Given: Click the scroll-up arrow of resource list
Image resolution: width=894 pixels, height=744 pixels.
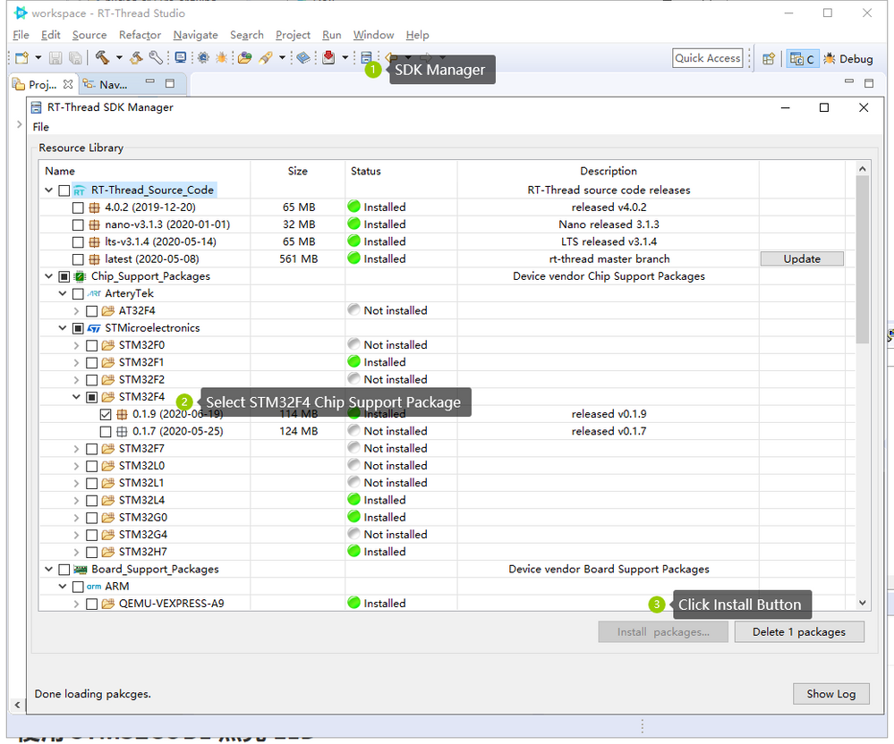Looking at the screenshot, I should [x=863, y=169].
